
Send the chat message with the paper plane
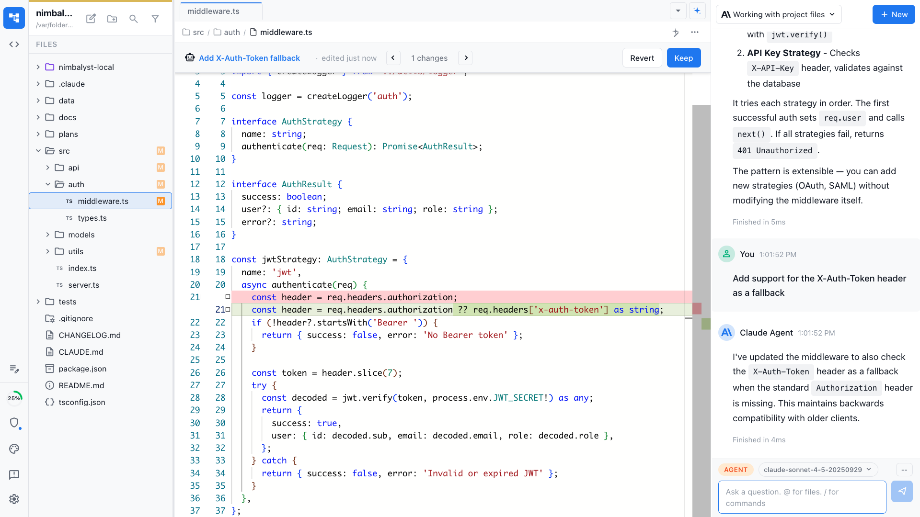(x=902, y=491)
